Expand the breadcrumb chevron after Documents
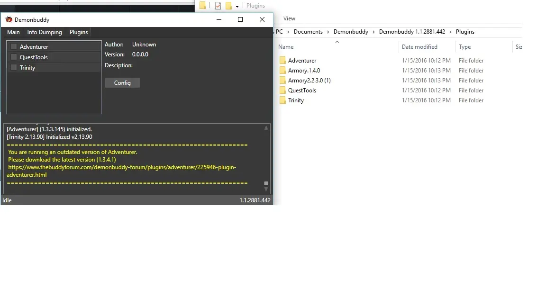This screenshot has width=546, height=307. click(x=328, y=32)
